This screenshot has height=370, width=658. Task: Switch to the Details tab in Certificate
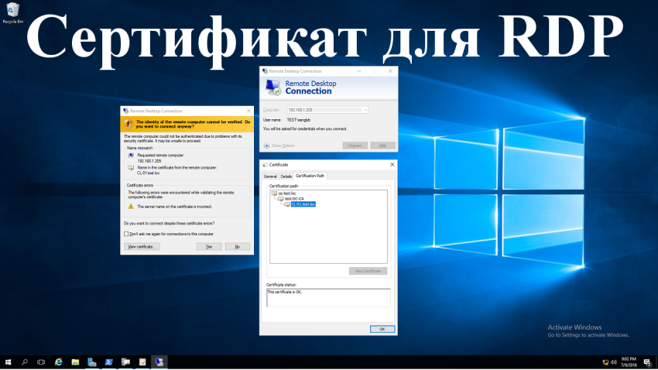pos(286,176)
